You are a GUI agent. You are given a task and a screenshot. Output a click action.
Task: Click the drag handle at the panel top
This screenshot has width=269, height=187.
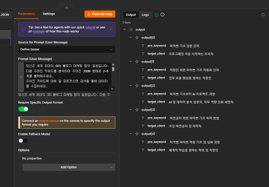[67, 7]
